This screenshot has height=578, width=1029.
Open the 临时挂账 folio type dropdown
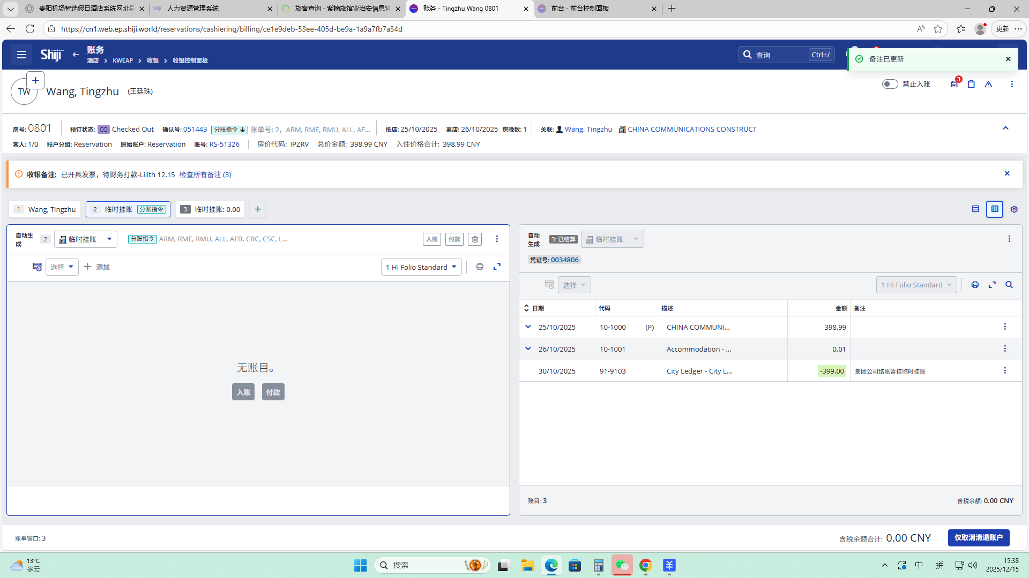(x=86, y=239)
